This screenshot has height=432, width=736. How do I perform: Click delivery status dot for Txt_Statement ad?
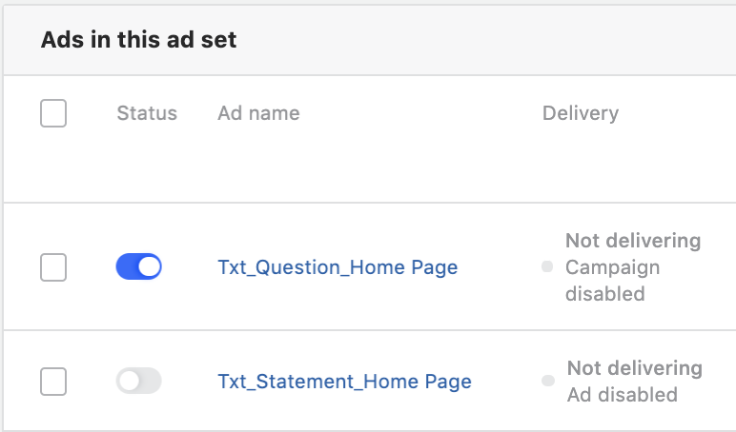click(547, 381)
